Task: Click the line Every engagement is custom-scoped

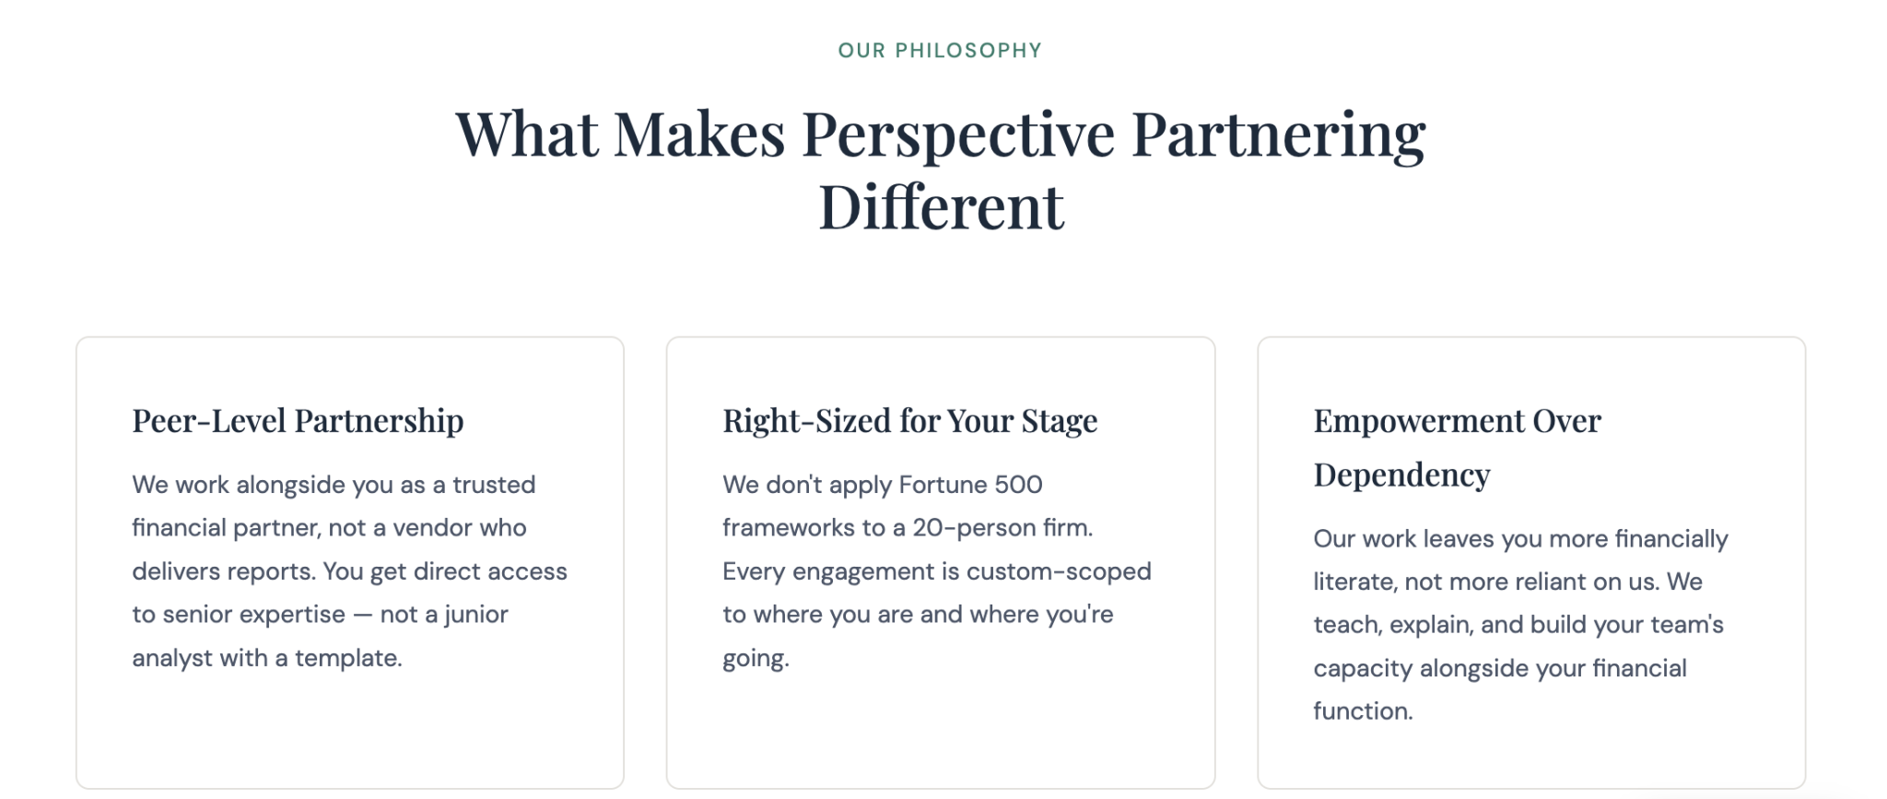Action: (x=937, y=571)
